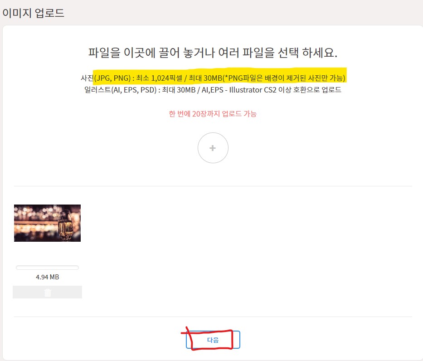Click the red 한 번에 20장까지 업로드 가능 notice
This screenshot has width=423, height=361.
(213, 114)
